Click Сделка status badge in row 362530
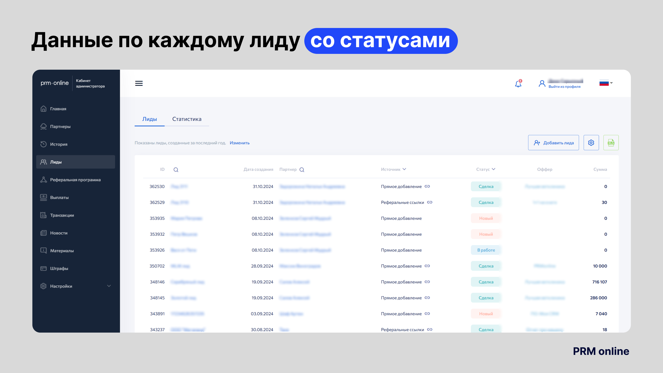The image size is (663, 373). pos(486,187)
